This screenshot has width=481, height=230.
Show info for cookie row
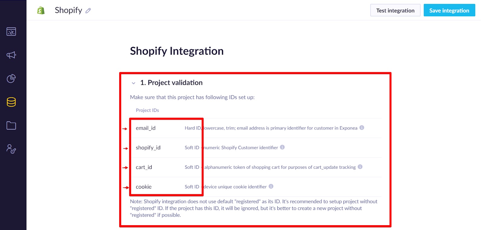[271, 187]
